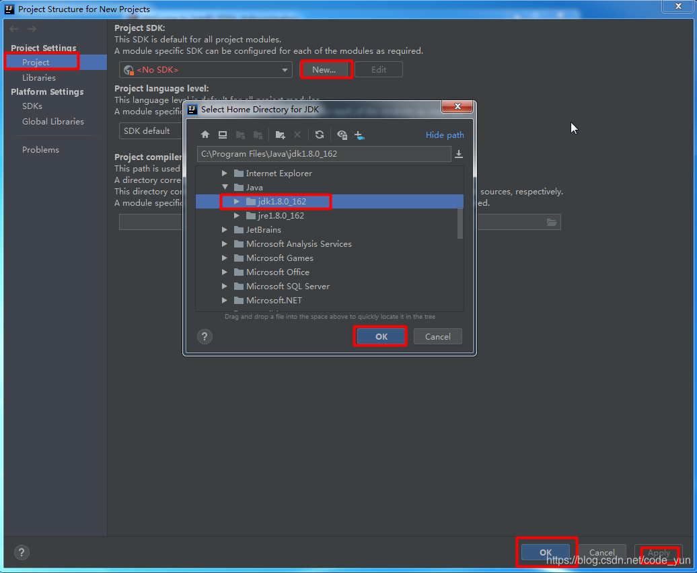Image resolution: width=697 pixels, height=573 pixels.
Task: Click the Internet Explorer folder icon
Action: pos(239,174)
